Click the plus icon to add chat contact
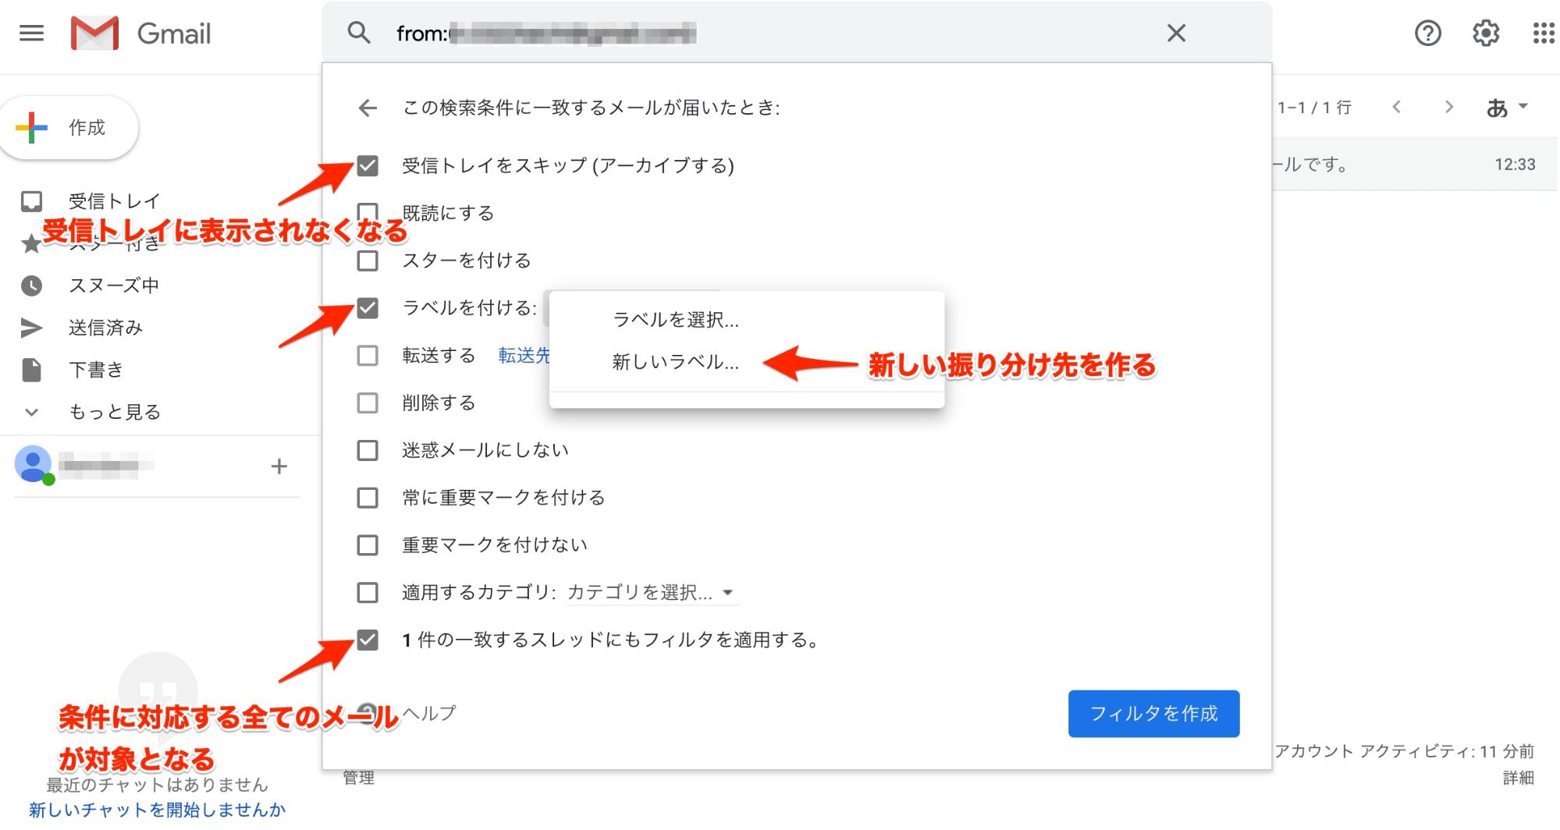Screen dimensions: 1560x830 point(279,466)
